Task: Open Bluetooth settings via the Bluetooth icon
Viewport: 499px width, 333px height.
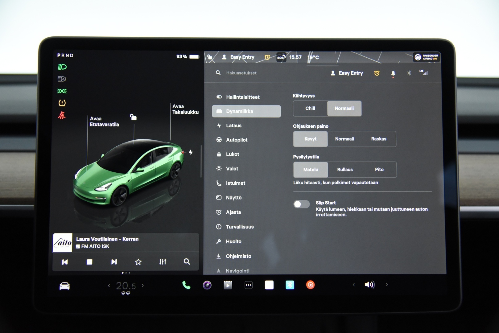Action: pyautogui.click(x=409, y=73)
